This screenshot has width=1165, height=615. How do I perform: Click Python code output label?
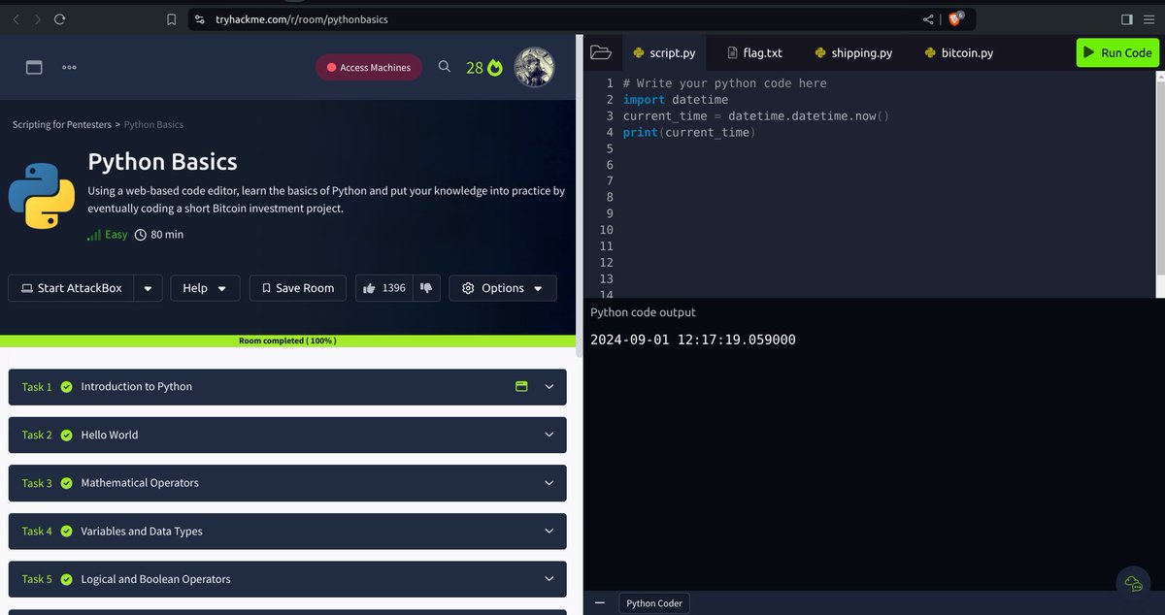click(x=643, y=312)
